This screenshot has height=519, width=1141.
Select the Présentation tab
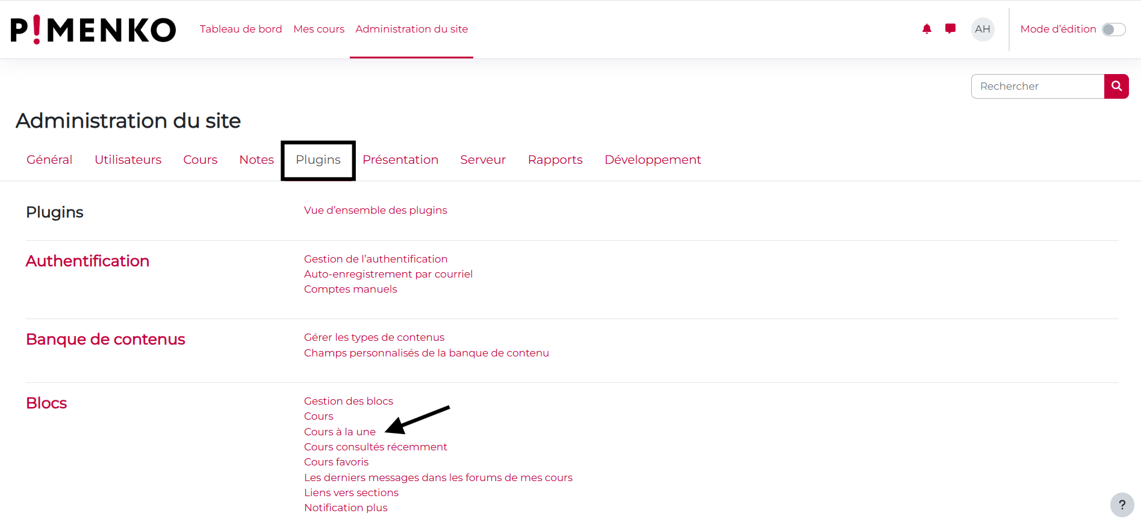click(400, 160)
